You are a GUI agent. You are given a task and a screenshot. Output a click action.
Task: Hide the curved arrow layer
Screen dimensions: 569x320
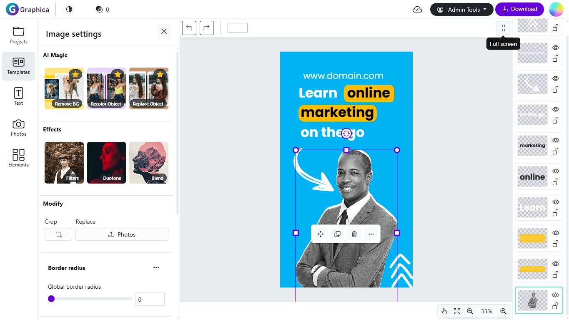pos(556,78)
